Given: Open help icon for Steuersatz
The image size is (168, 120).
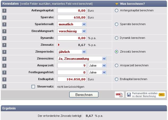Looking at the screenshot, I should (4, 86).
